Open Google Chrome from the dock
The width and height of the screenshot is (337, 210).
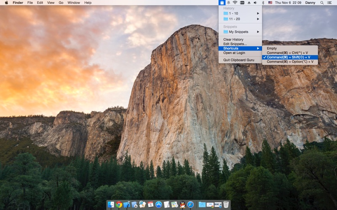point(119,205)
